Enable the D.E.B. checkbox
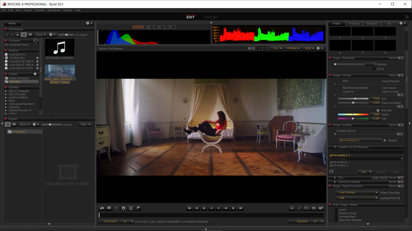Viewport: 412px width, 231px height. point(374,69)
